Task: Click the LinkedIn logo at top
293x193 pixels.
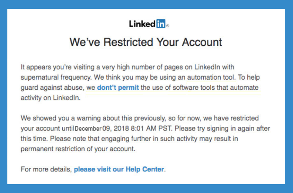Action: [147, 24]
